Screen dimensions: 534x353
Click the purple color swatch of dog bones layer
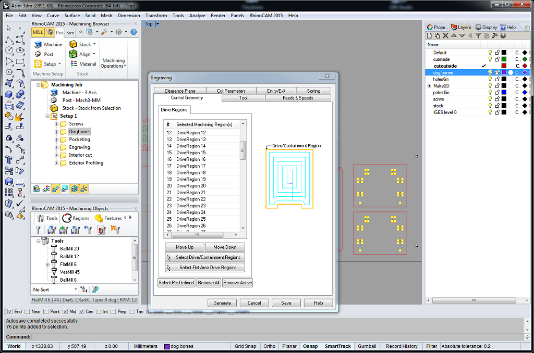tap(504, 72)
